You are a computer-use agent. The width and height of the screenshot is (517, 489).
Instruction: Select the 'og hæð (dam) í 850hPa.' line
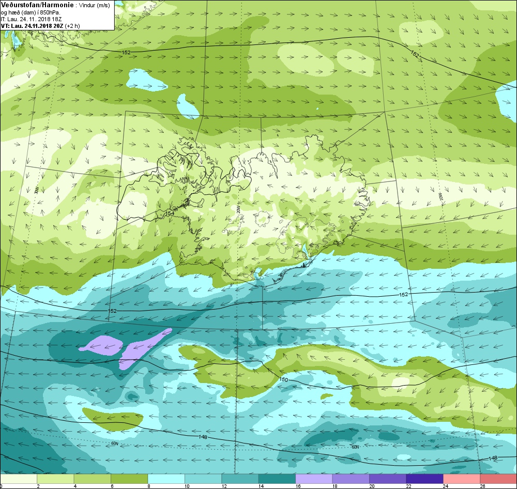click(x=31, y=12)
